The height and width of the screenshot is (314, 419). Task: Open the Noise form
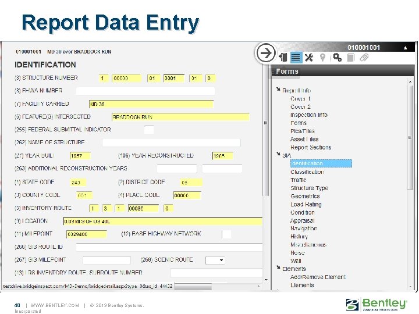pos(297,252)
